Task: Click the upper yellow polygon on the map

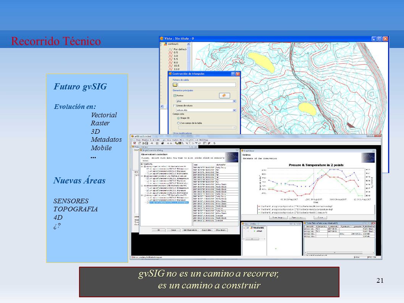Action: 261,62
